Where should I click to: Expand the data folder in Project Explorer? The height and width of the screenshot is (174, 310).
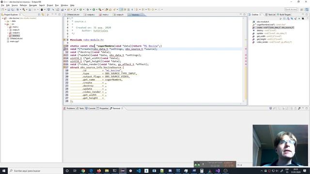click(x=5, y=21)
